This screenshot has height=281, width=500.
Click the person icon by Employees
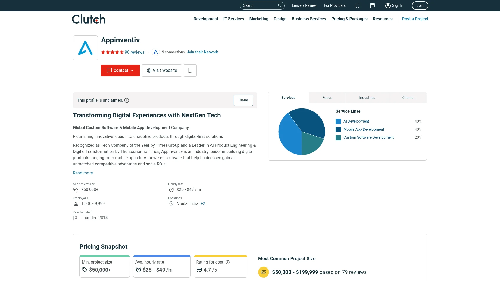pyautogui.click(x=76, y=204)
